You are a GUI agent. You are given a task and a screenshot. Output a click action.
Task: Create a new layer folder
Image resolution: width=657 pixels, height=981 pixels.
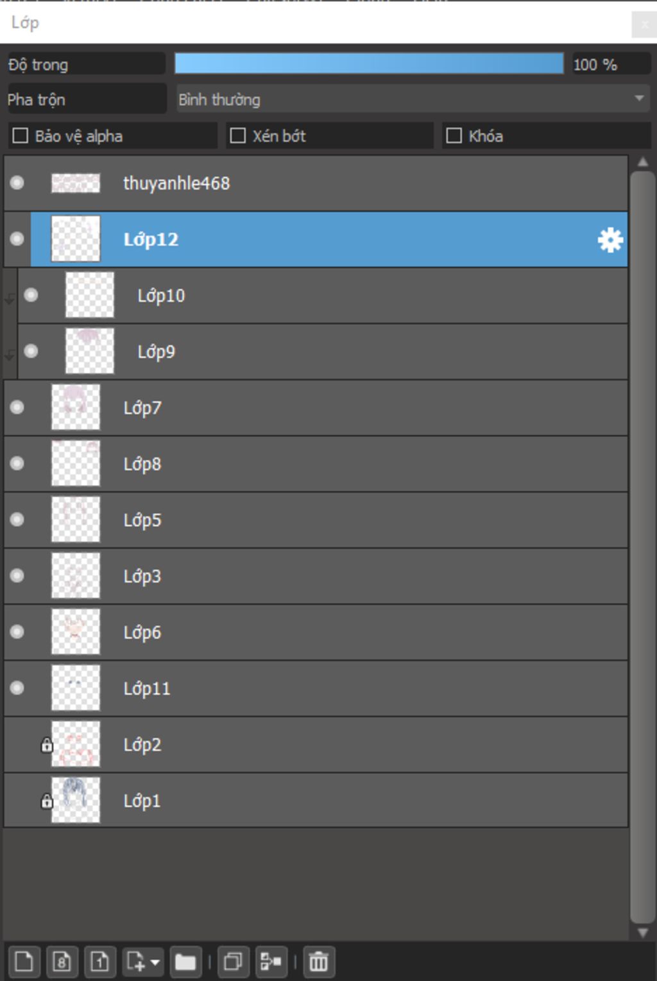coord(185,962)
